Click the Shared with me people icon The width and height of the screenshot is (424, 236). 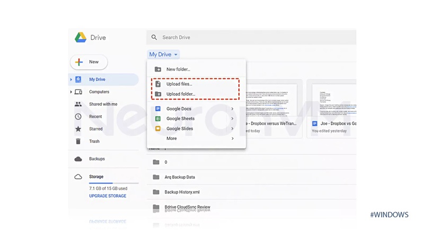pyautogui.click(x=78, y=104)
